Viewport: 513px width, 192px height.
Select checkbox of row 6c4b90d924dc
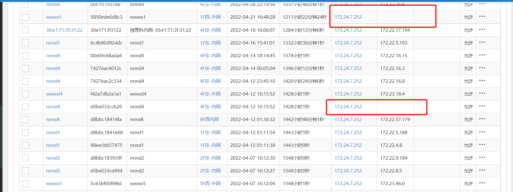coord(26,43)
